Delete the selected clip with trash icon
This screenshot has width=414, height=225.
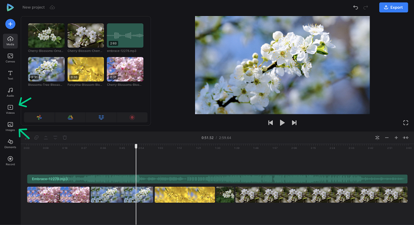pos(65,138)
